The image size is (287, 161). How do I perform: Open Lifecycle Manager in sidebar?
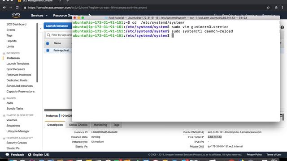tap(18, 131)
